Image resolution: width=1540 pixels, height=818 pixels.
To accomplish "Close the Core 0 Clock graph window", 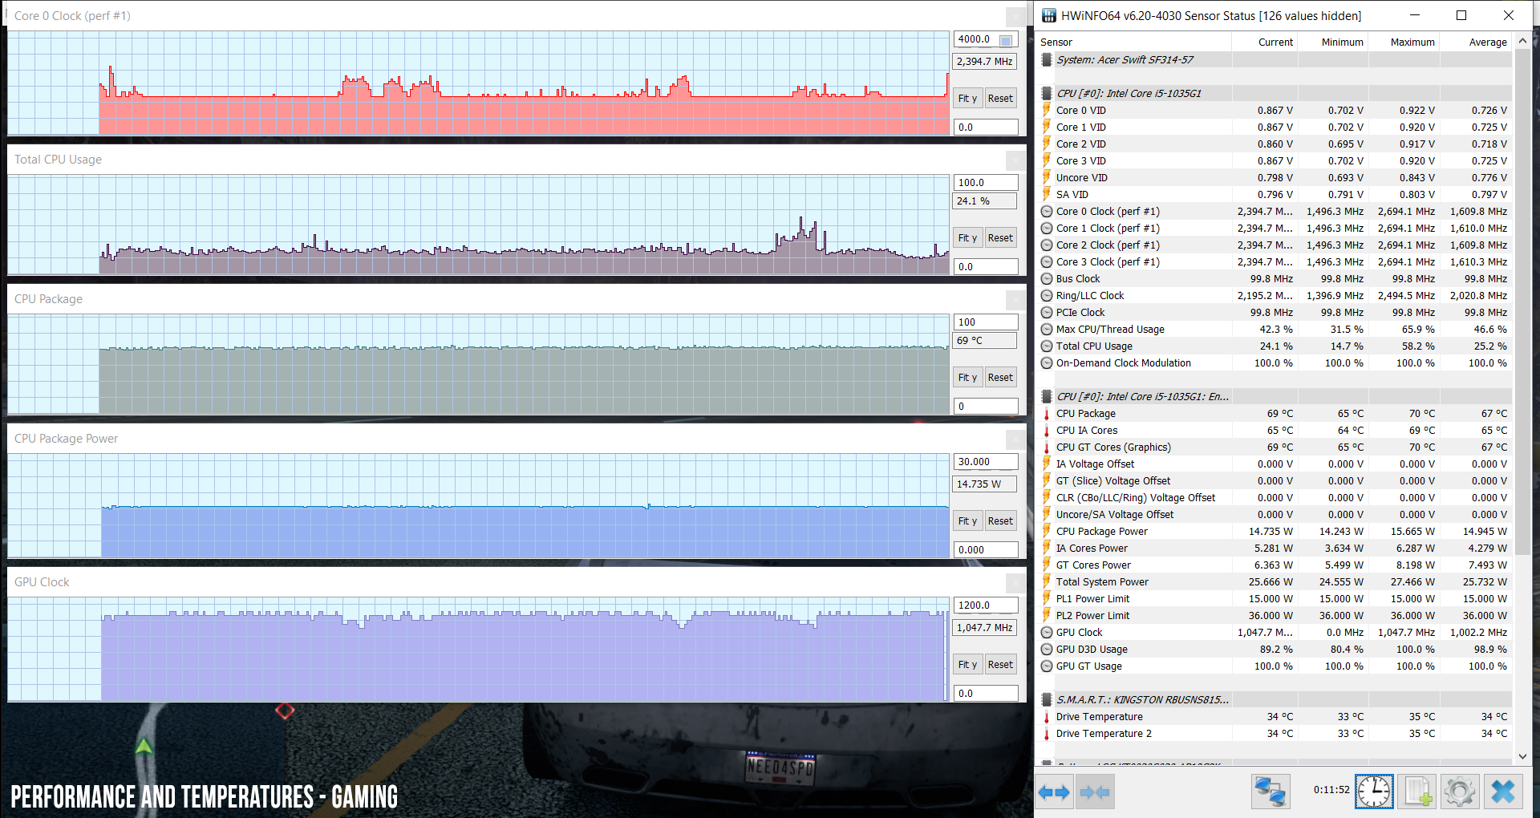I will click(x=1015, y=16).
